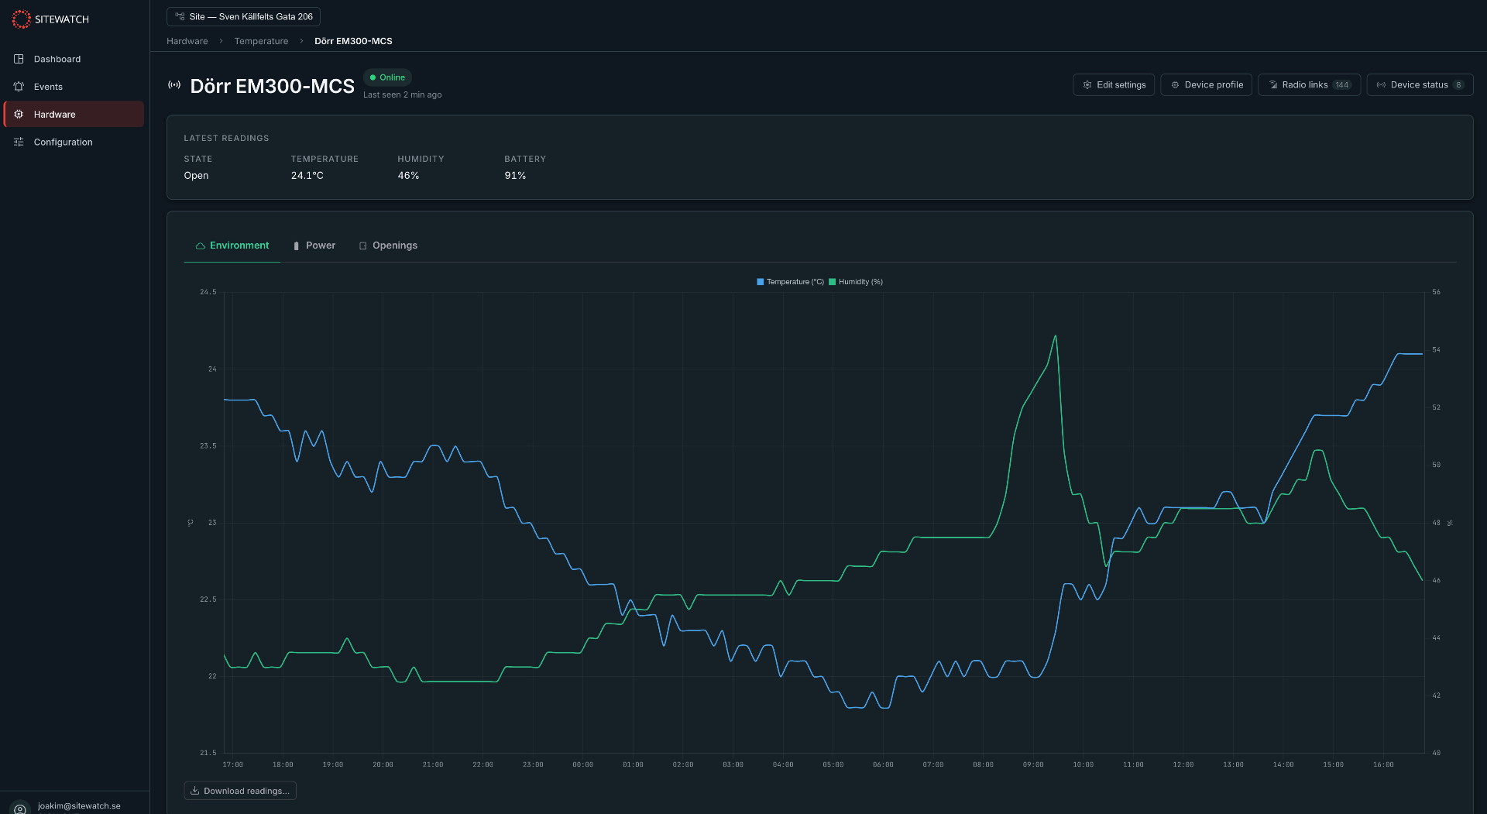Open Device status
1487x814 pixels.
pyautogui.click(x=1420, y=85)
